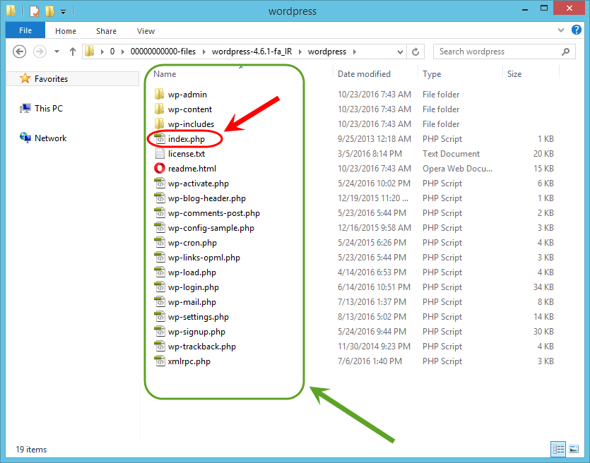Select the wp-config-sample.php file icon
This screenshot has width=590, height=463.
click(160, 227)
